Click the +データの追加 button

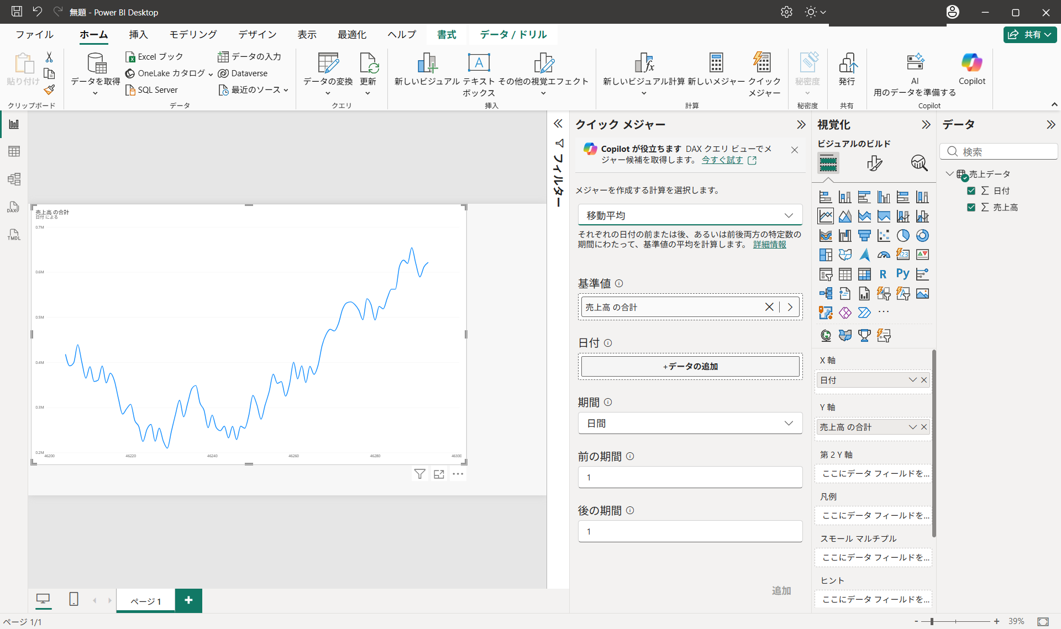(690, 367)
